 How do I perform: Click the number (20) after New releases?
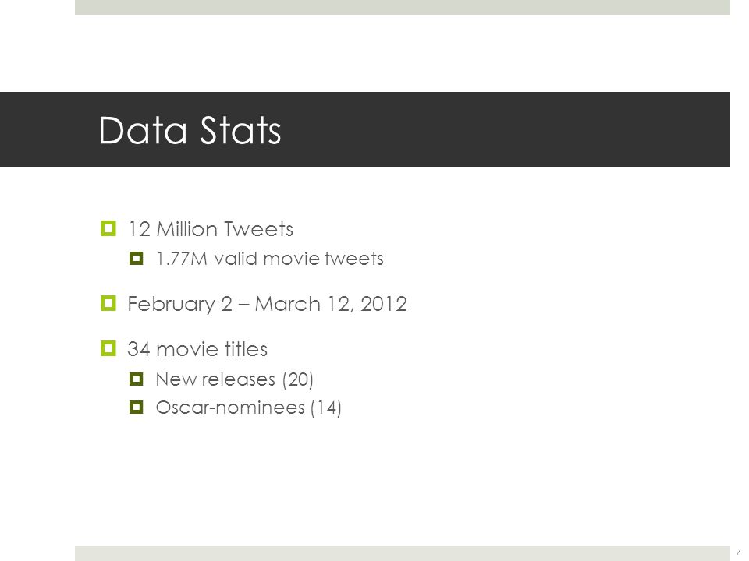click(x=297, y=379)
